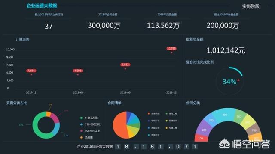Click the 200,000万 measurement amount
The height and width of the screenshot is (154, 275).
[223, 26]
